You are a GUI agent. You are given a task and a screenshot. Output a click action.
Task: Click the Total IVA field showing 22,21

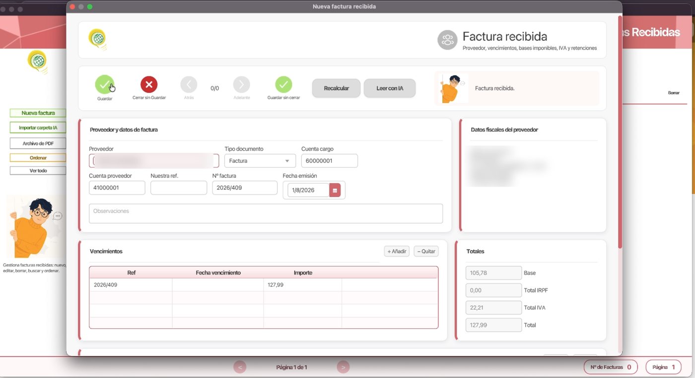494,307
